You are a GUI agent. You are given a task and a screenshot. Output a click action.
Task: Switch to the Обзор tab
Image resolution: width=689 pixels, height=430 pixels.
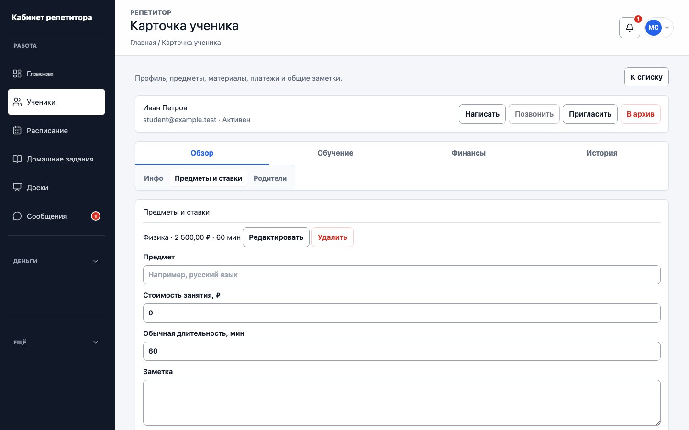(202, 153)
